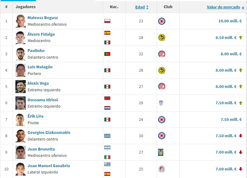Click Juan Brunetta's player photo
Viewport: 247px width, 178px height.
pyautogui.click(x=20, y=152)
